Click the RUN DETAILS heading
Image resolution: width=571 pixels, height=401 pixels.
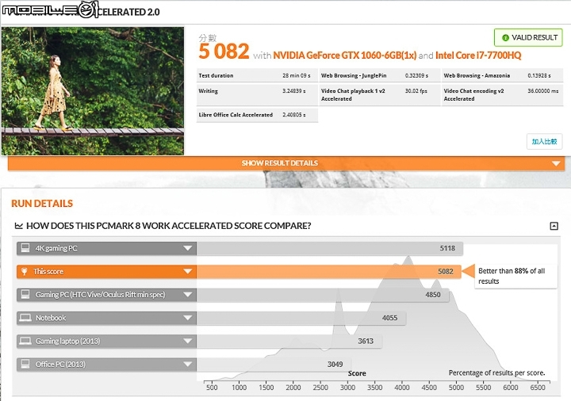pos(42,204)
